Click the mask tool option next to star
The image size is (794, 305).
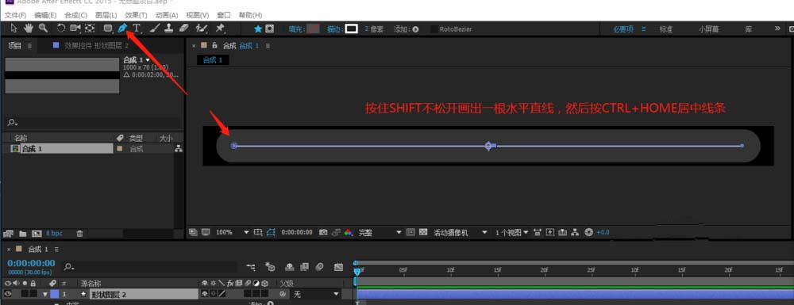270,29
